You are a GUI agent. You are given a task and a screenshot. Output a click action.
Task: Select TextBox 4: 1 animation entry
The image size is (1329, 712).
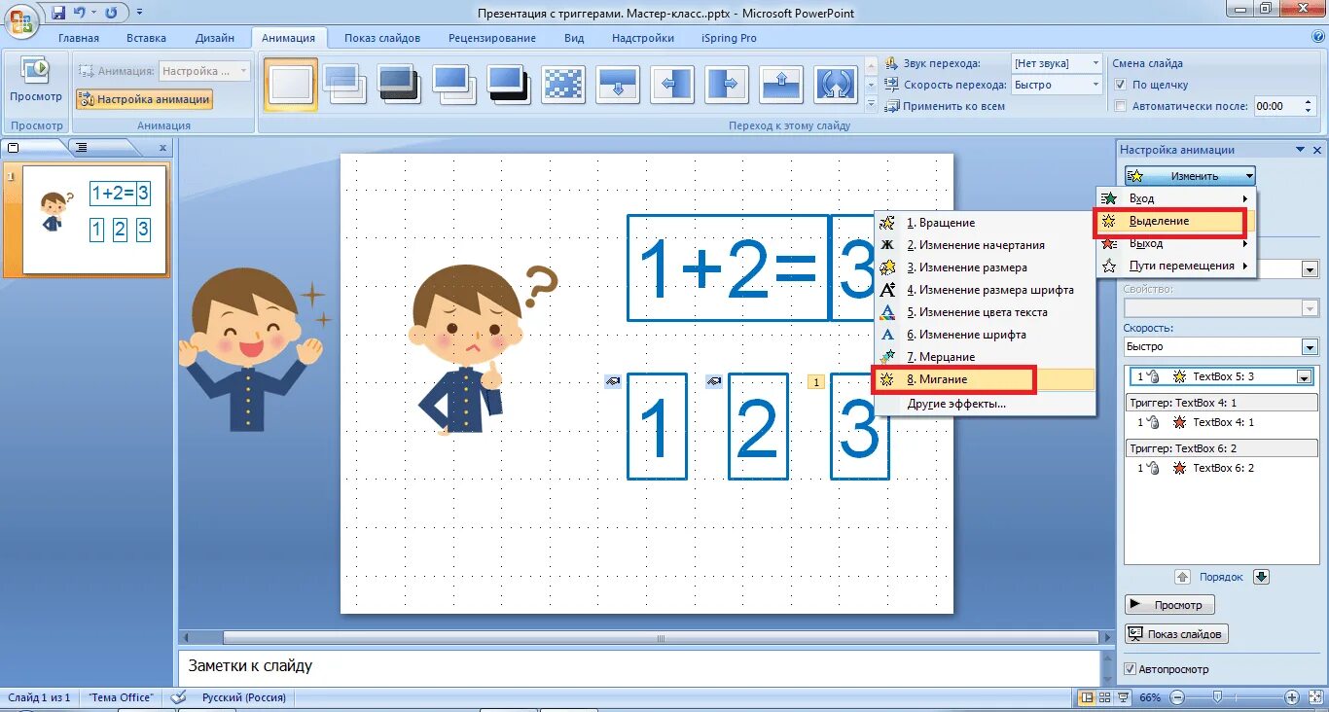click(1221, 422)
